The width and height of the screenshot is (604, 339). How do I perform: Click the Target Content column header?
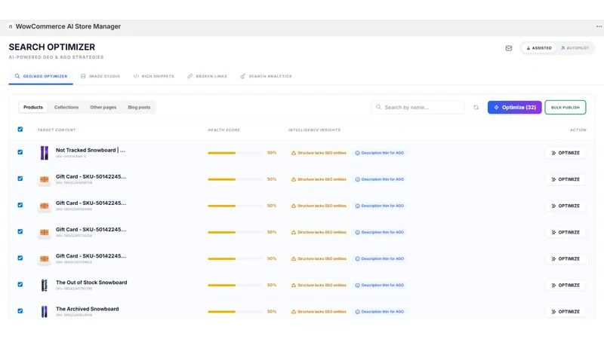click(x=56, y=130)
